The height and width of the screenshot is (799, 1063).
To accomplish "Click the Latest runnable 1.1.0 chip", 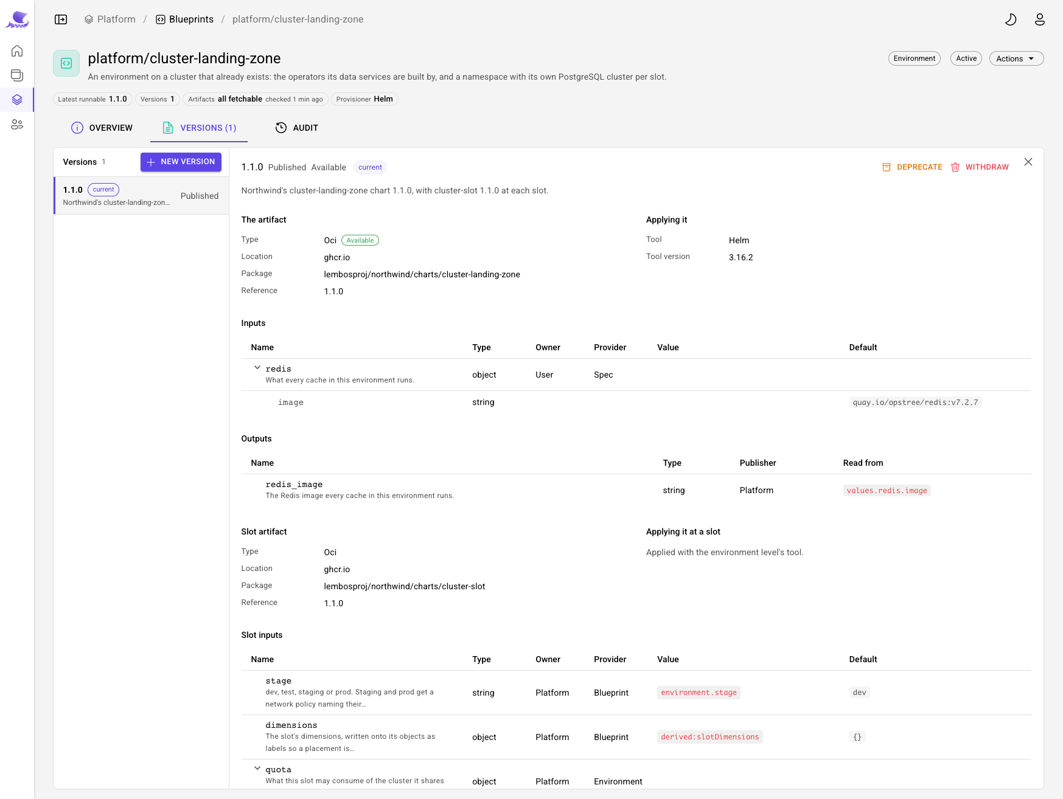I will tap(92, 99).
